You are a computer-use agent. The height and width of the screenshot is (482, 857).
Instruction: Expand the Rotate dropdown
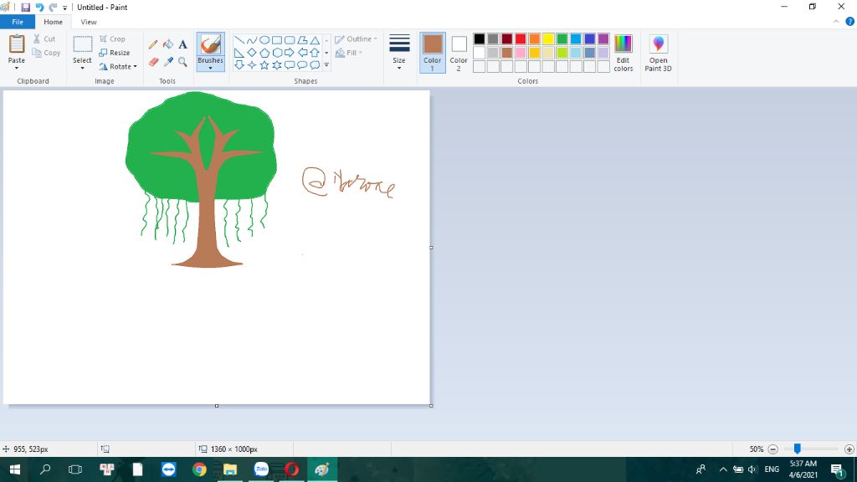[135, 67]
